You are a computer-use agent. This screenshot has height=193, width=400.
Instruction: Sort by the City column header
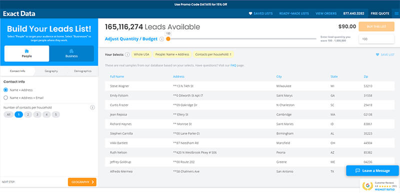[x=279, y=76]
